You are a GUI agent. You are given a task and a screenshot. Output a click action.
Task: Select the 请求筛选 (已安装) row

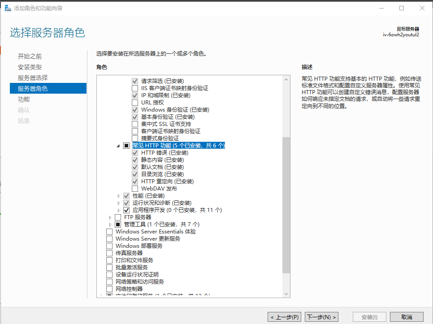point(162,81)
